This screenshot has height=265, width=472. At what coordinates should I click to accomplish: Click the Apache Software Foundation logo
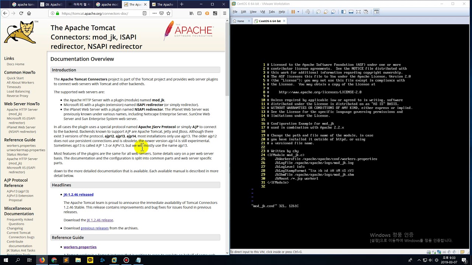(x=188, y=31)
